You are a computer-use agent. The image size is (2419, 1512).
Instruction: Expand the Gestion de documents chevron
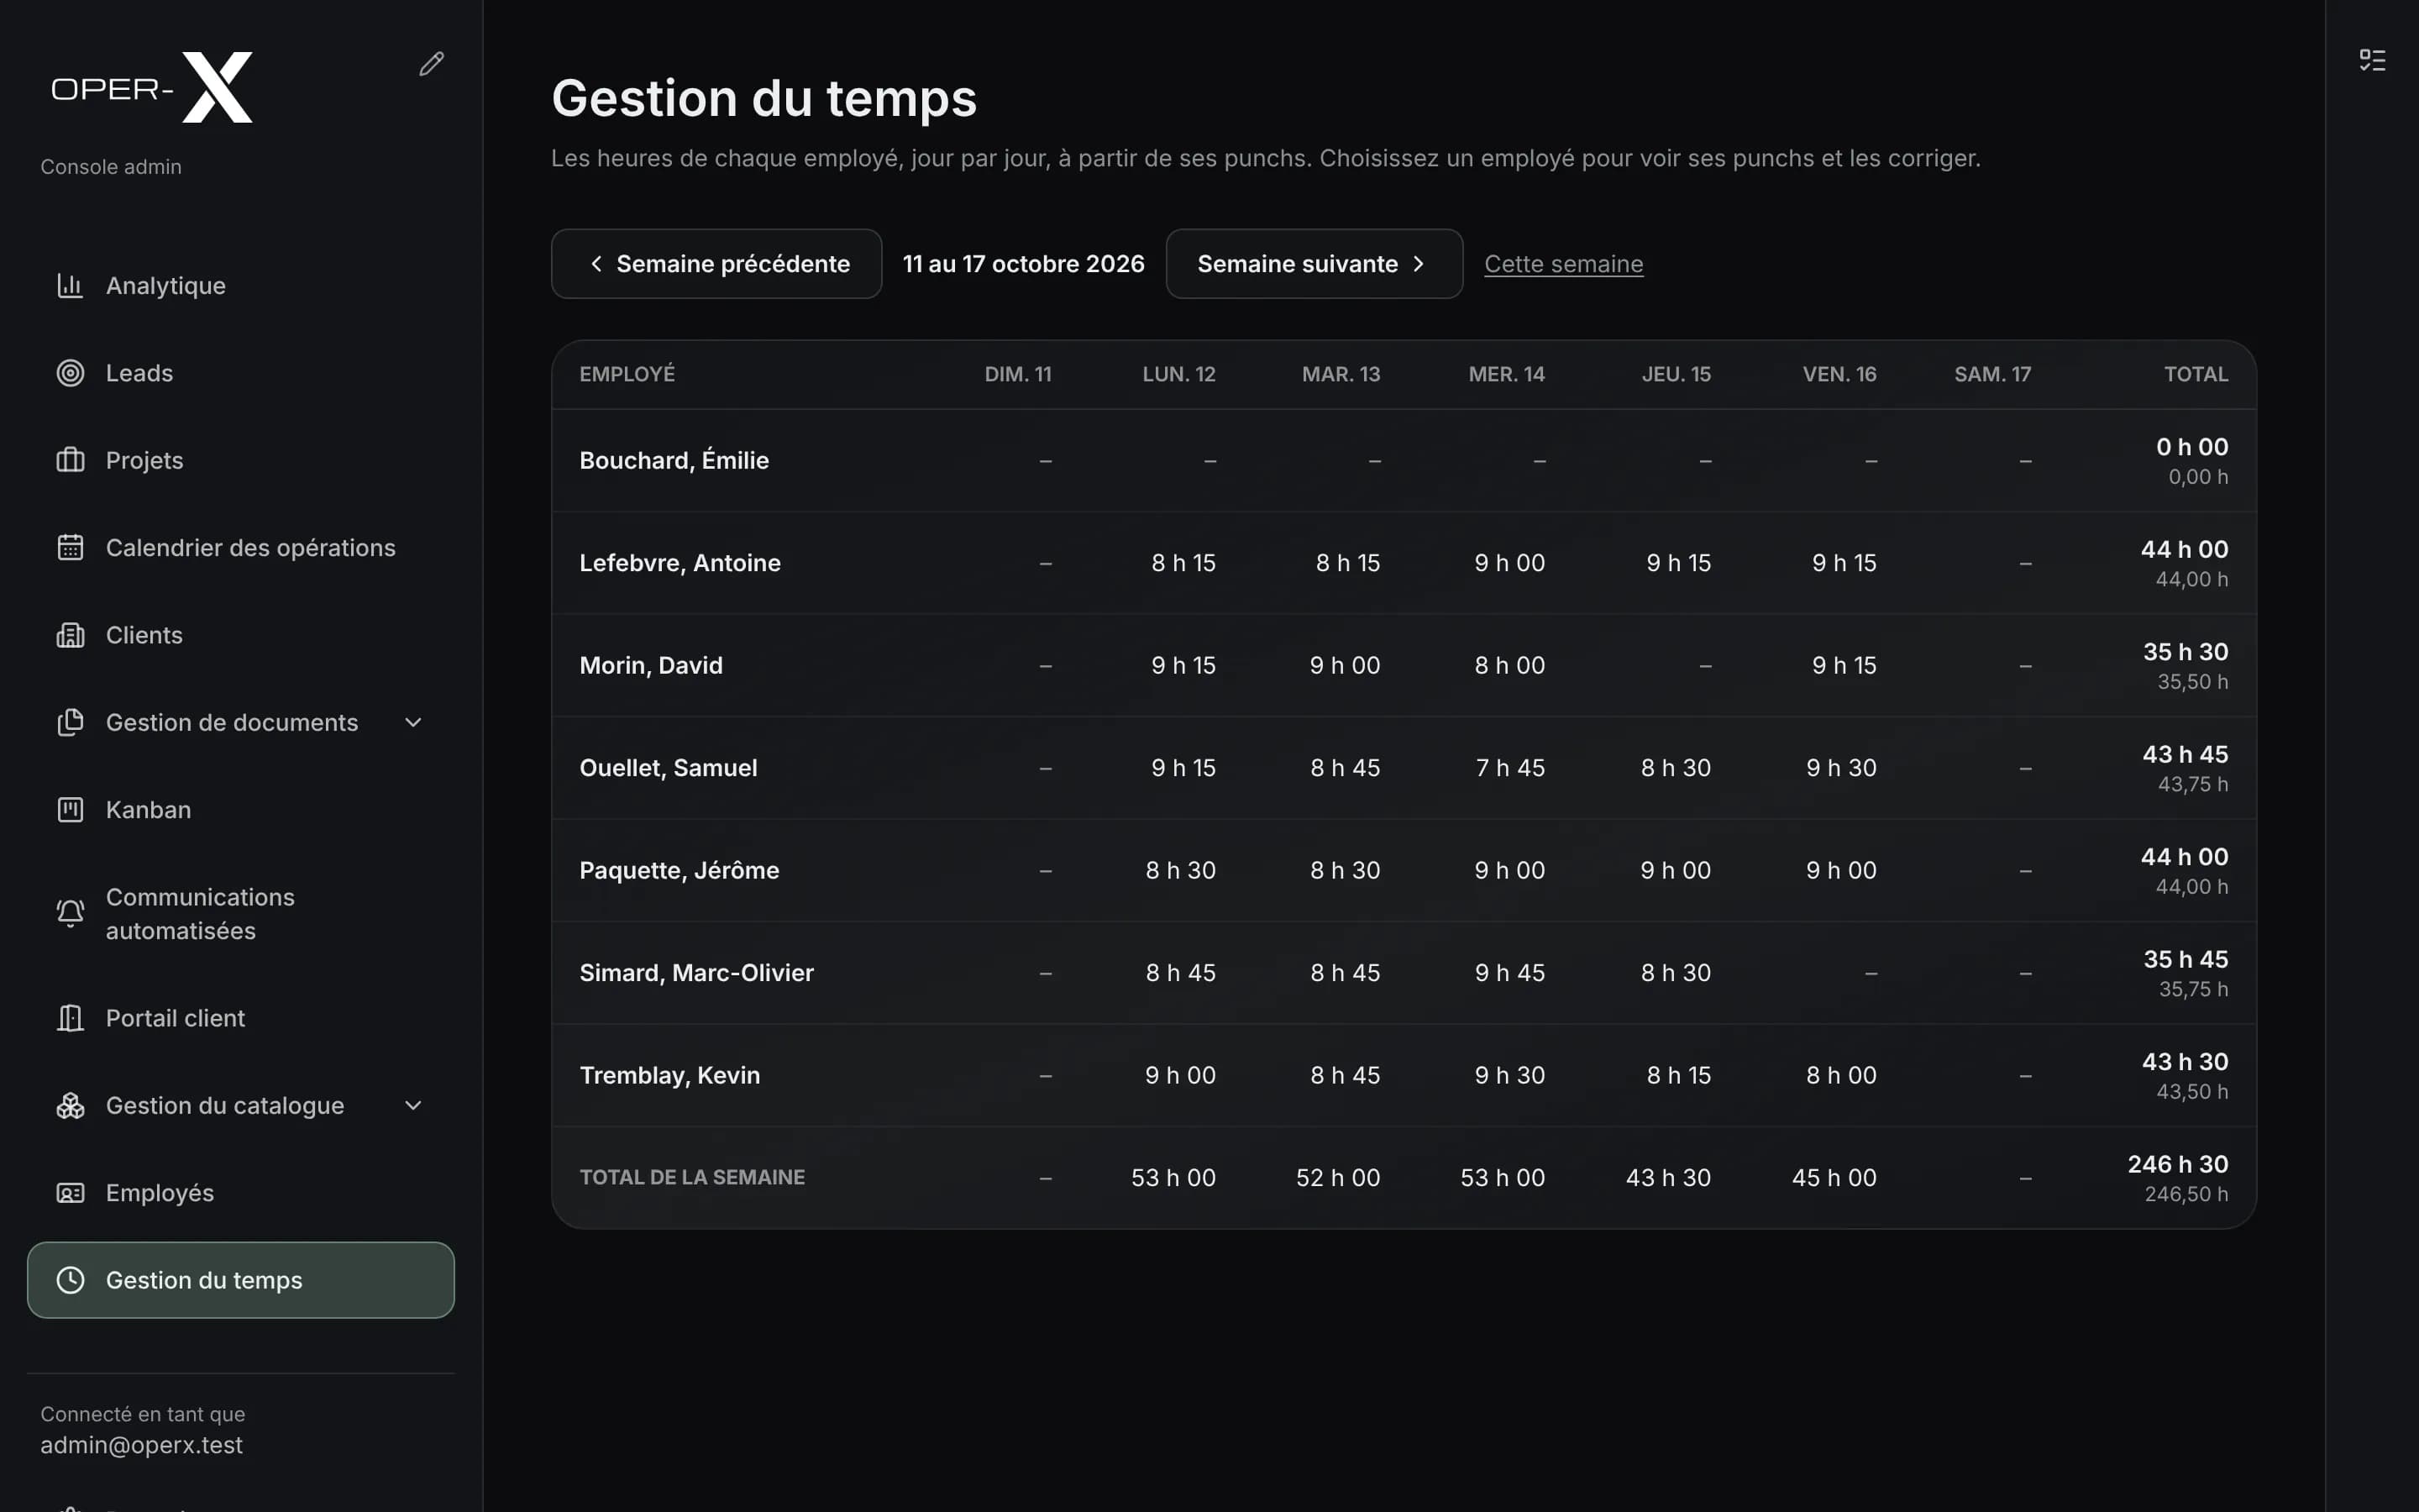point(413,722)
